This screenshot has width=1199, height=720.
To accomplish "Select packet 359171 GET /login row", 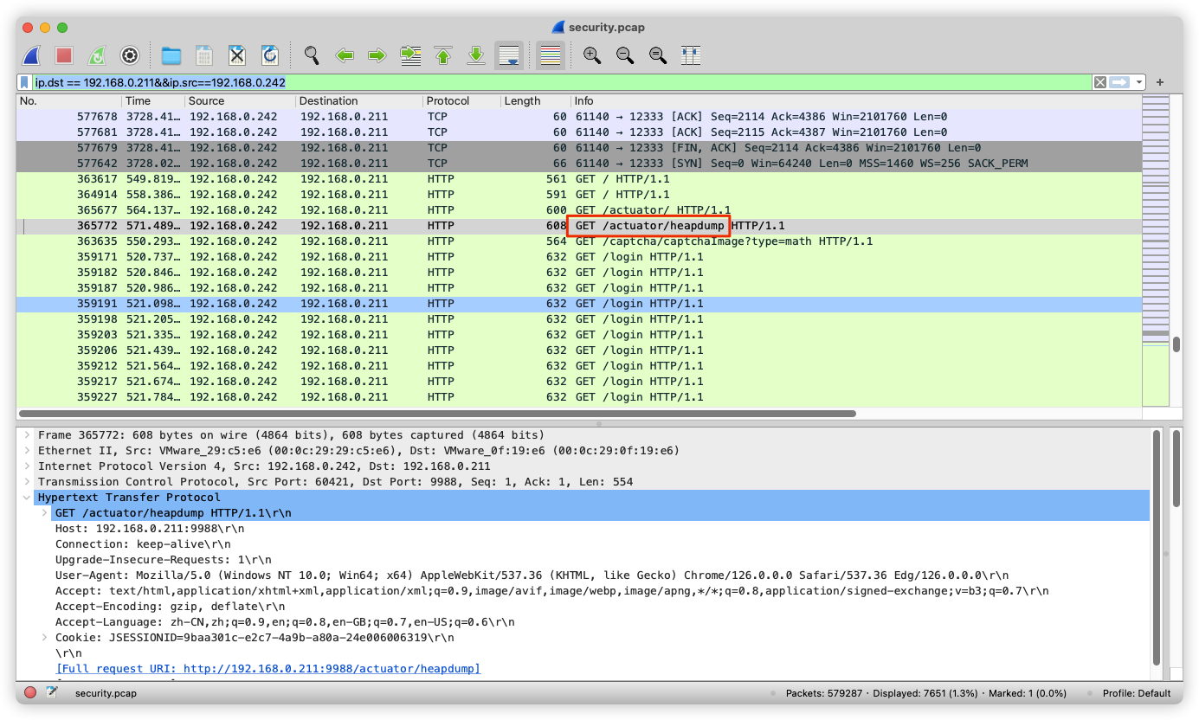I will (578, 257).
